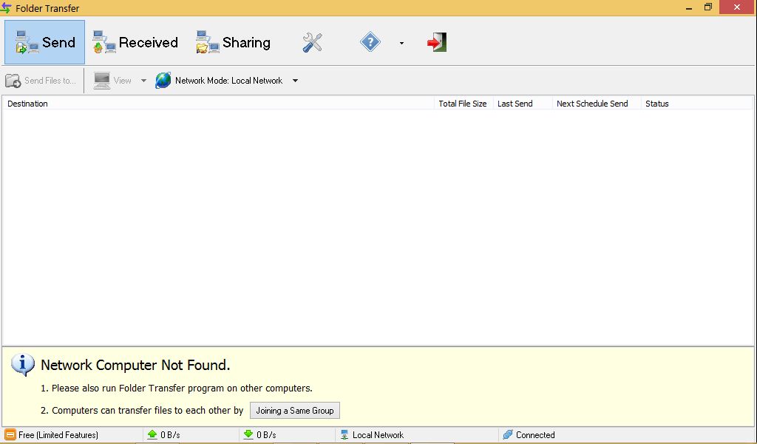The height and width of the screenshot is (444, 757).
Task: Click the Folder Transfer title bar icon
Action: pos(7,8)
